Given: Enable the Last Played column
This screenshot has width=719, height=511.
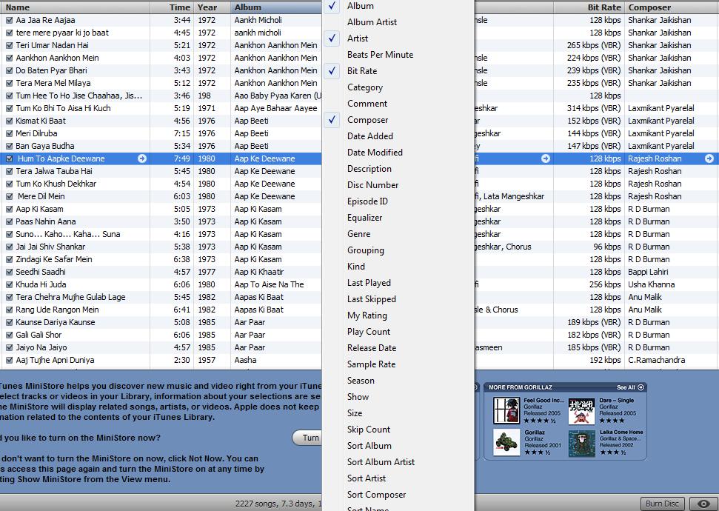Looking at the screenshot, I should (x=398, y=283).
